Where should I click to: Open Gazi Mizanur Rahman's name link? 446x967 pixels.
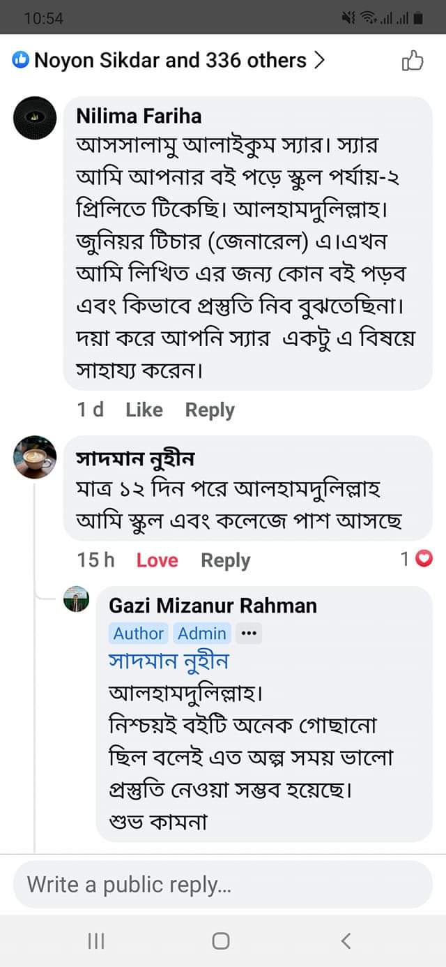(213, 605)
